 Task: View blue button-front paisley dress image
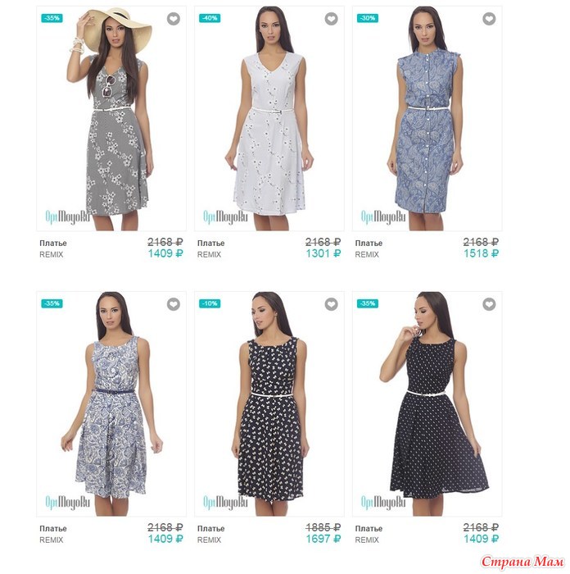pos(427,118)
